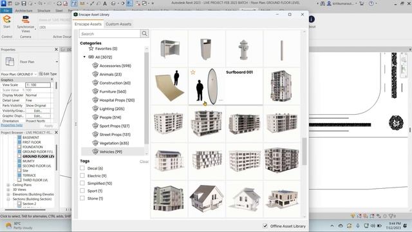Click the Enscape About info icon in the ribbon
Viewport: 412px width, 232px height.
tap(312, 19)
